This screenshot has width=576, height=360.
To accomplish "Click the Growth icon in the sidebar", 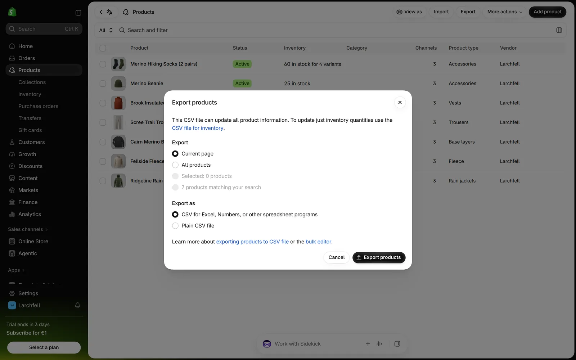I will pyautogui.click(x=12, y=154).
